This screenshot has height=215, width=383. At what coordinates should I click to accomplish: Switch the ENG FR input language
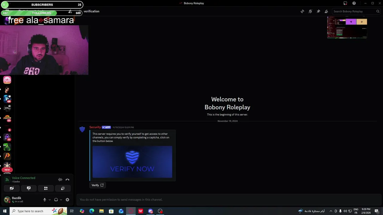(x=356, y=211)
